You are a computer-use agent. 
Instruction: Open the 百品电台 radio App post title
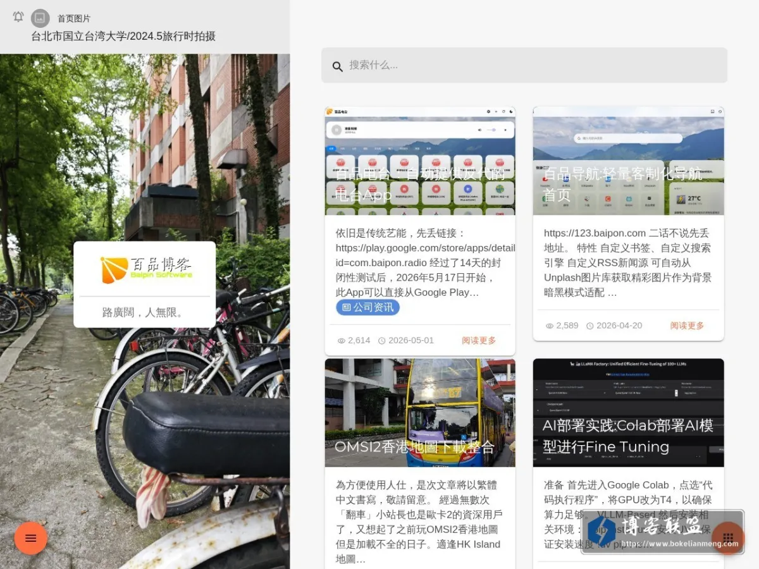point(420,183)
